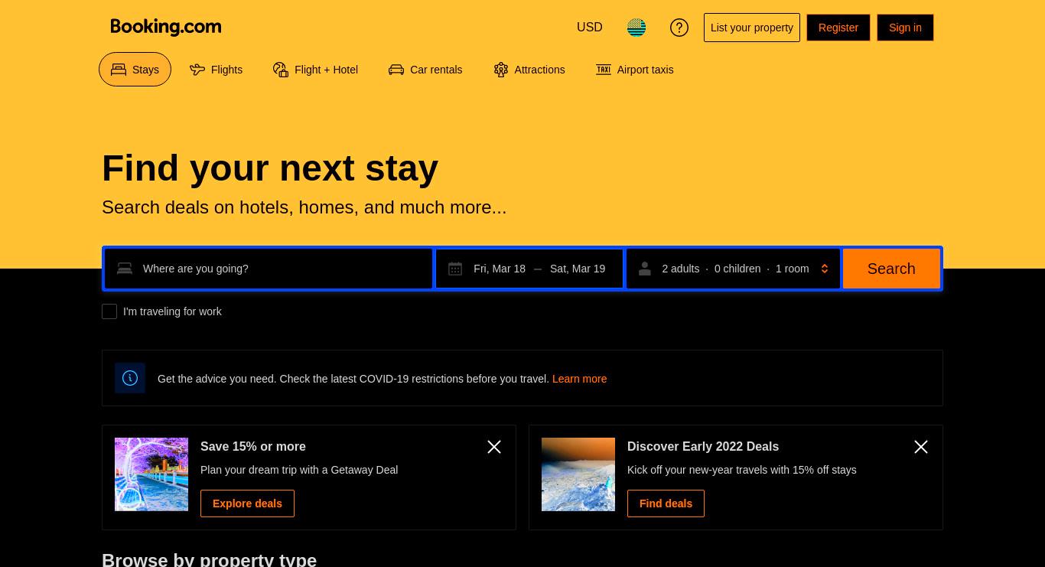
Task: Click the Early 2022 Deals thumbnail image
Action: 578,474
